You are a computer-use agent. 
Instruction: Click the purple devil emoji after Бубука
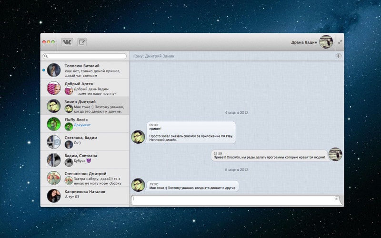click(x=89, y=161)
